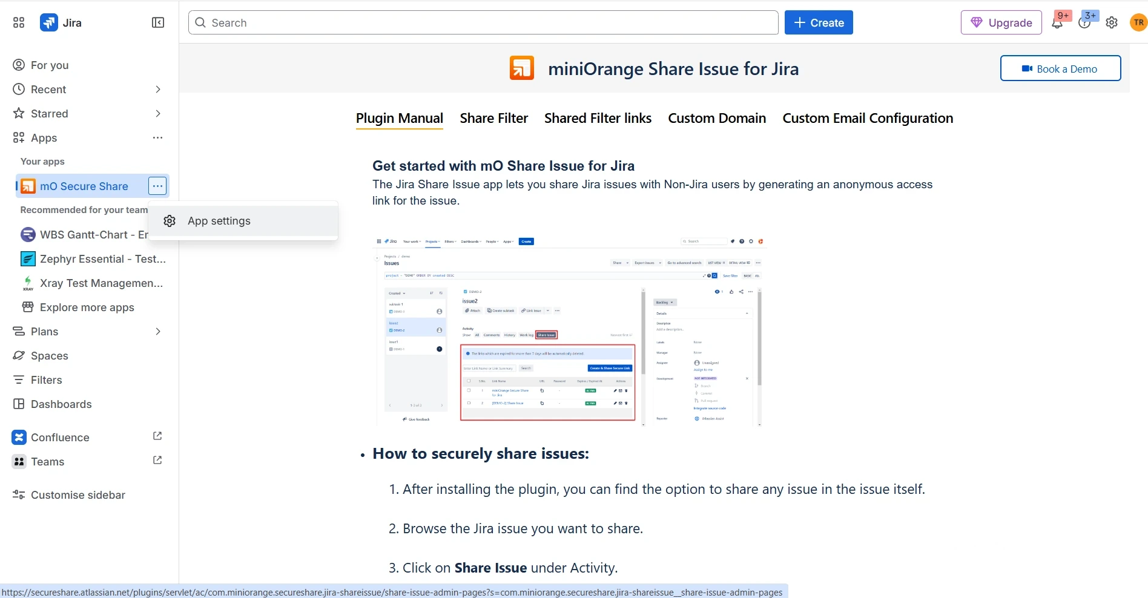Click the For you person icon

click(19, 65)
